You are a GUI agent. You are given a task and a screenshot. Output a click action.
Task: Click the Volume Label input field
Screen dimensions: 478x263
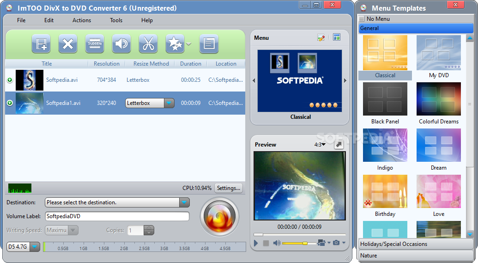(x=117, y=216)
